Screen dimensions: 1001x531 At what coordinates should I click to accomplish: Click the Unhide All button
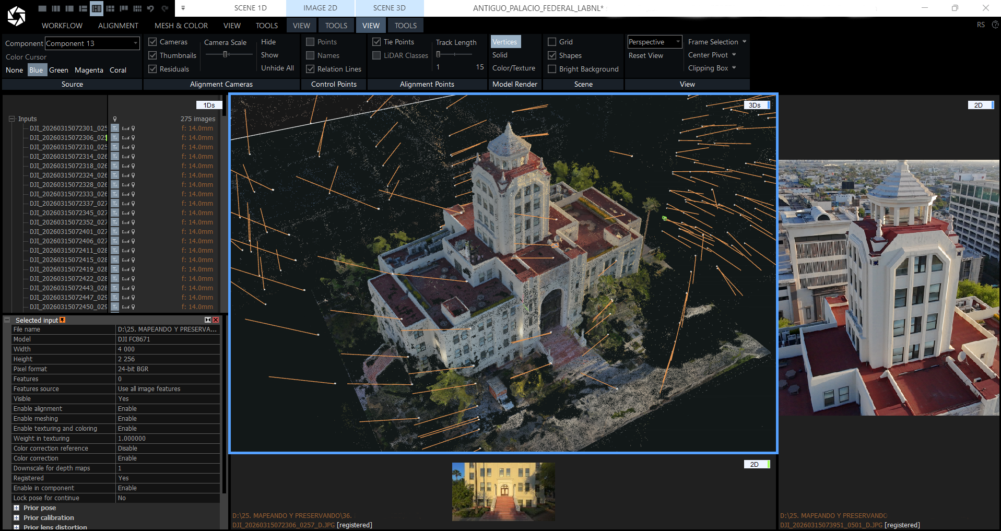277,68
